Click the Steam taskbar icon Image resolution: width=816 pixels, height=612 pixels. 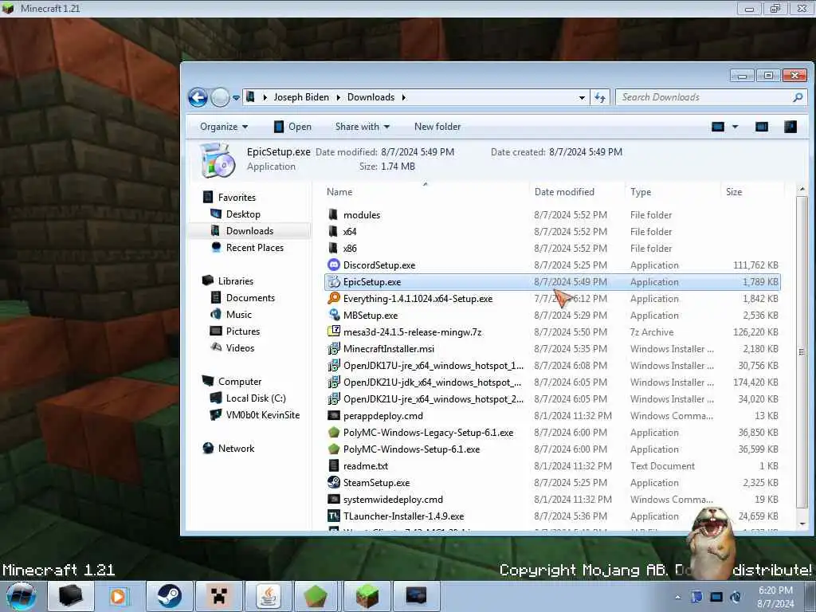[x=169, y=596]
